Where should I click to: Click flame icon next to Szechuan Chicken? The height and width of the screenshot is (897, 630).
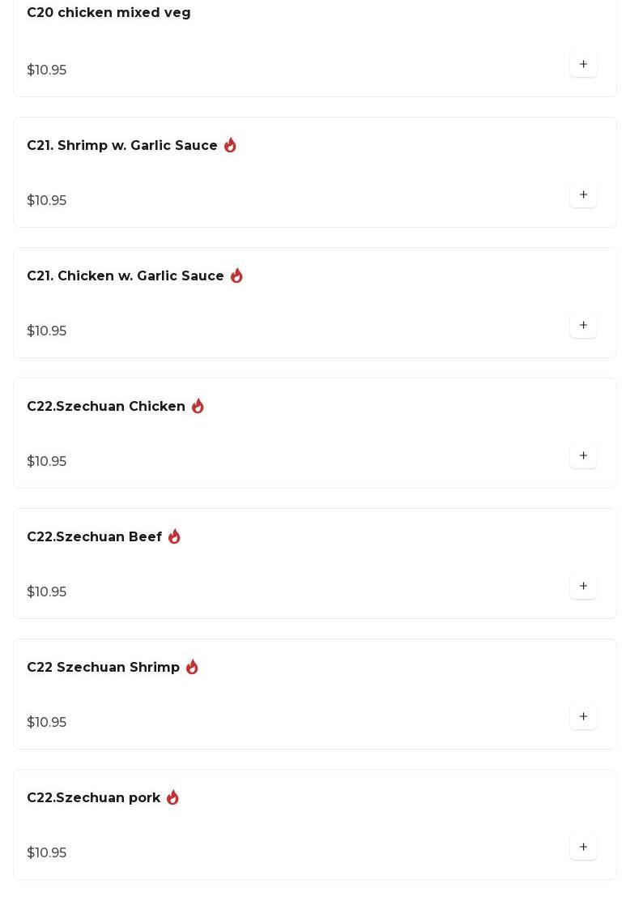(x=198, y=406)
